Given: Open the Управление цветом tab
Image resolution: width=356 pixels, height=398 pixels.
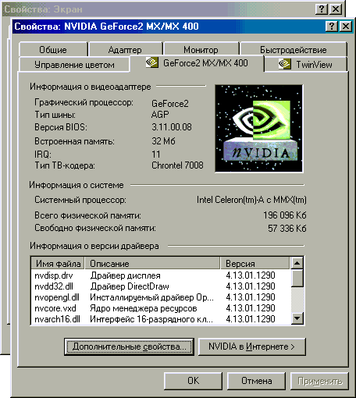Looking at the screenshot, I should 74,65.
